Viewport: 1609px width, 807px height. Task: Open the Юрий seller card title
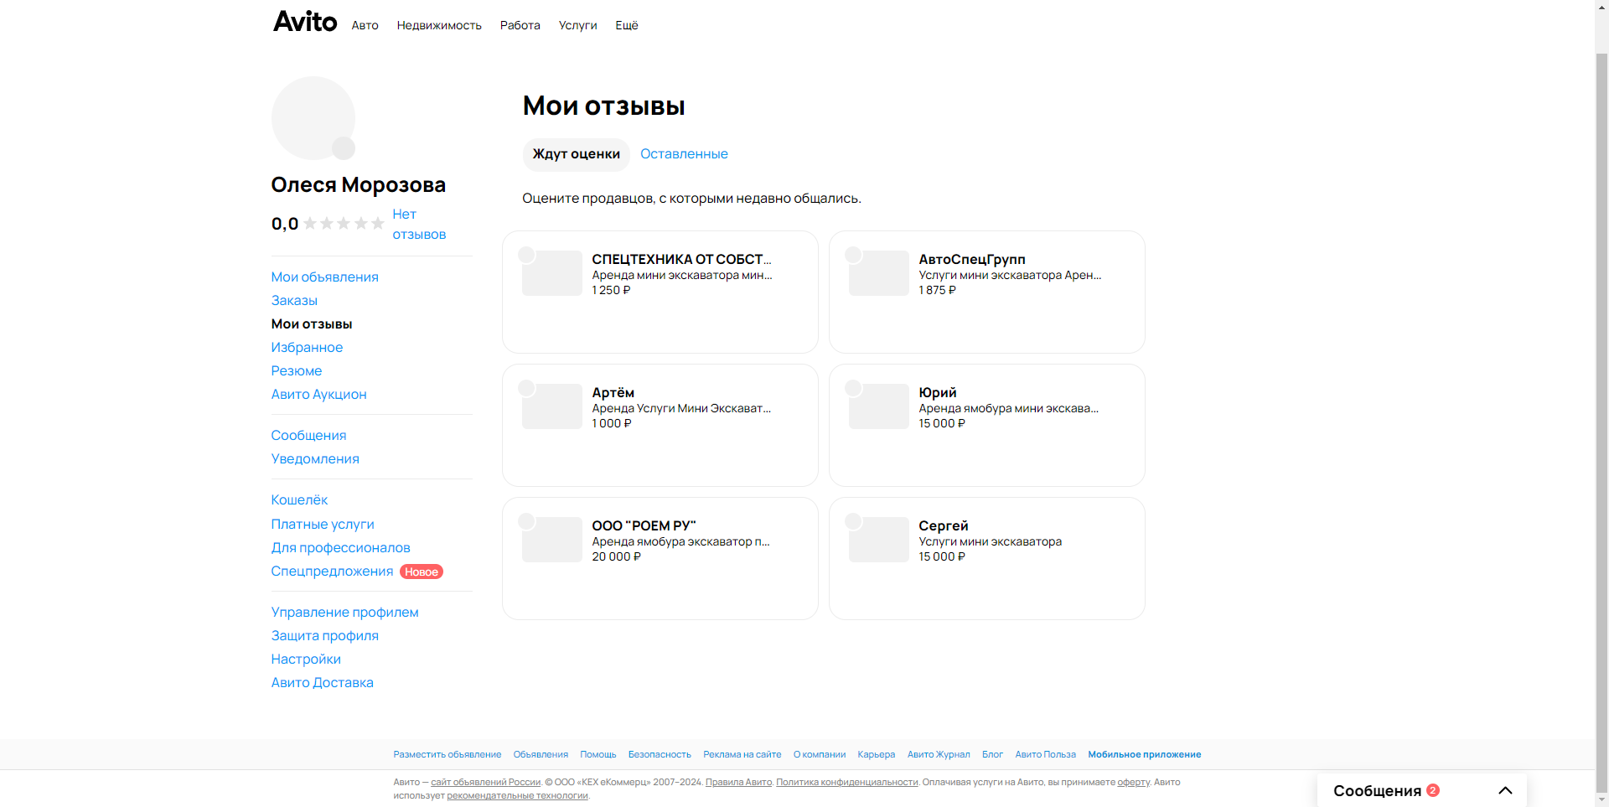pos(938,393)
